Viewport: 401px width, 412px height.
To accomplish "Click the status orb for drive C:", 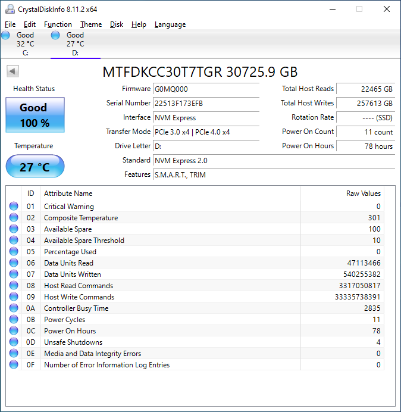I will (6, 36).
